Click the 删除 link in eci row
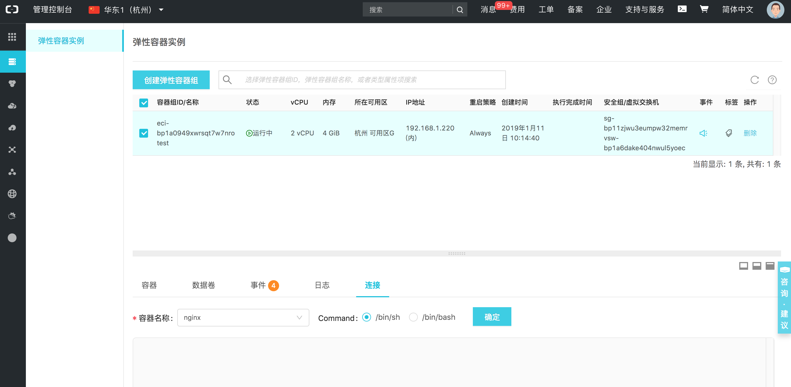The height and width of the screenshot is (387, 791). click(x=750, y=133)
